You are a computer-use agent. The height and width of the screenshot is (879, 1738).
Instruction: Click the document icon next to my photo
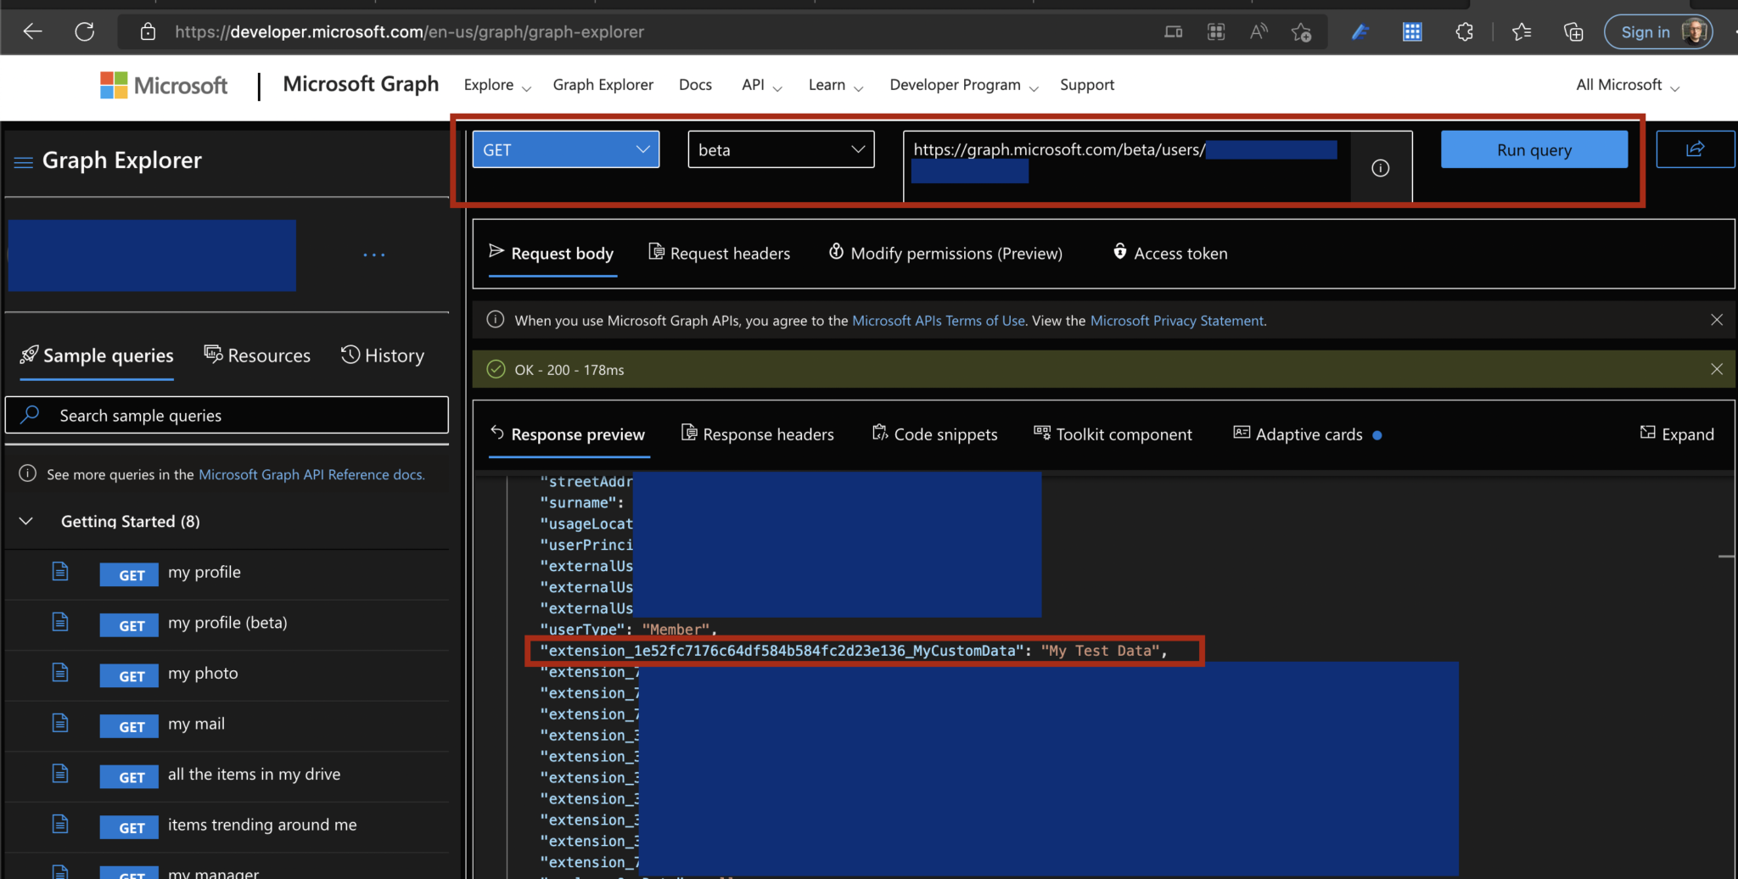click(x=60, y=673)
